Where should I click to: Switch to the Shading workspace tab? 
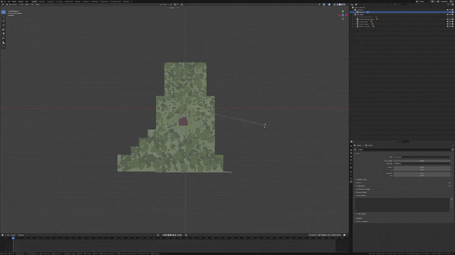point(78,1)
